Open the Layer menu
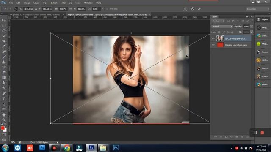The width and height of the screenshot is (271, 152). [36, 3]
